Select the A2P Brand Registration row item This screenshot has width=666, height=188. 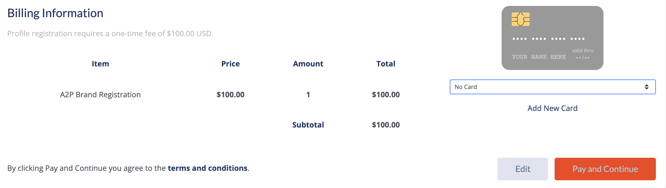click(100, 95)
